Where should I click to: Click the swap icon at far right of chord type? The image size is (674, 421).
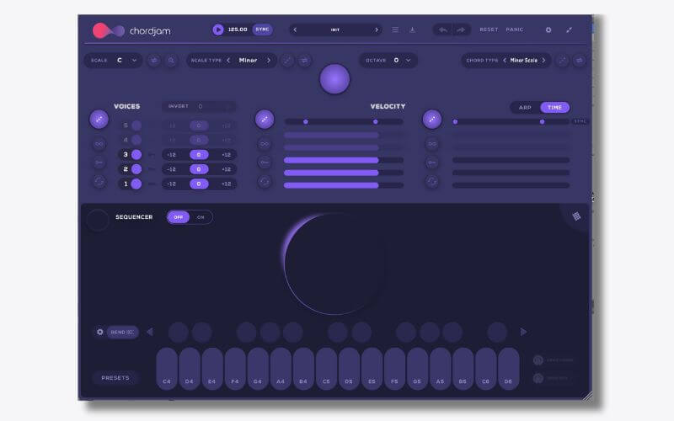click(580, 61)
